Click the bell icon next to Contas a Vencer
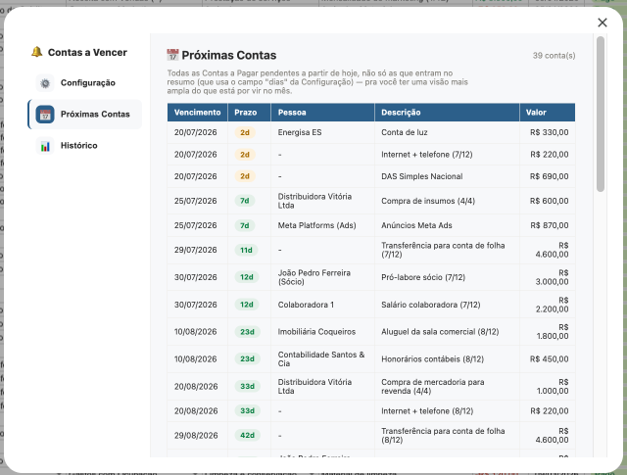Viewport: 627px width, 475px height. [37, 52]
